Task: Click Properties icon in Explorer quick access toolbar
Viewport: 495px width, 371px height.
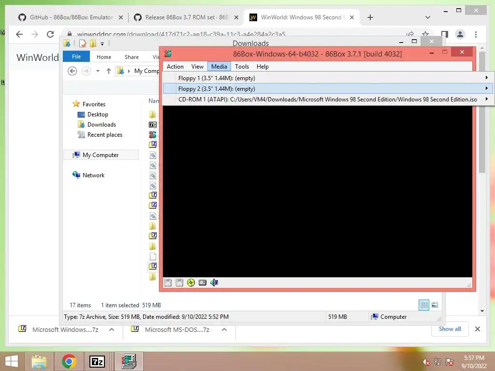Action: click(x=82, y=43)
